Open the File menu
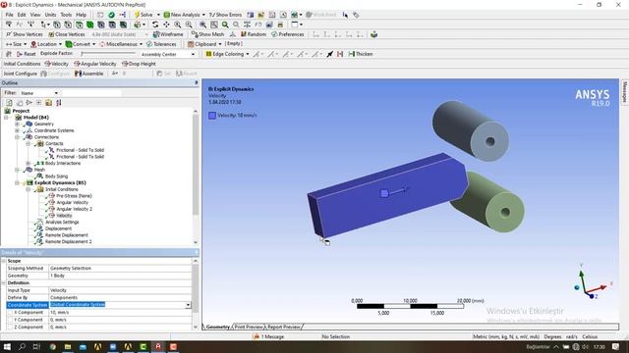The image size is (629, 353). coord(9,15)
